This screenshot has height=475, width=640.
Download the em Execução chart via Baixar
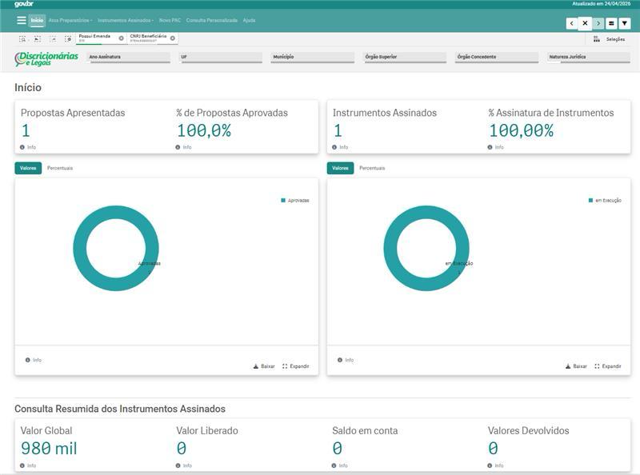click(575, 366)
